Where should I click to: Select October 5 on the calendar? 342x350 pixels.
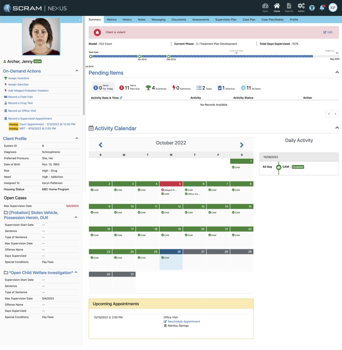171,184
